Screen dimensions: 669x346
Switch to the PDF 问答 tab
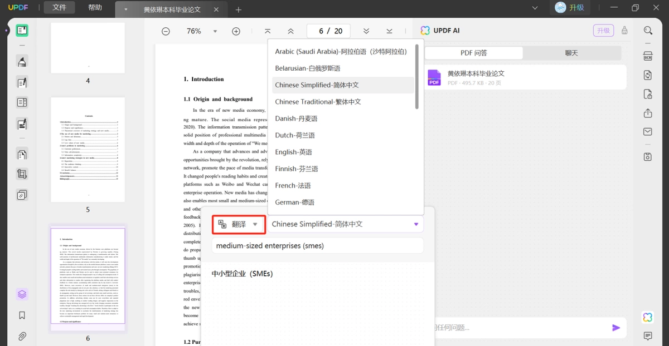474,53
